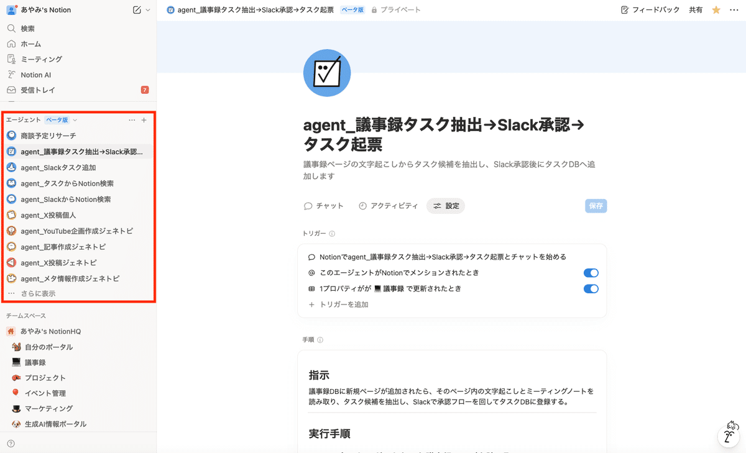Open 受信トレイ in the sidebar

(x=38, y=90)
